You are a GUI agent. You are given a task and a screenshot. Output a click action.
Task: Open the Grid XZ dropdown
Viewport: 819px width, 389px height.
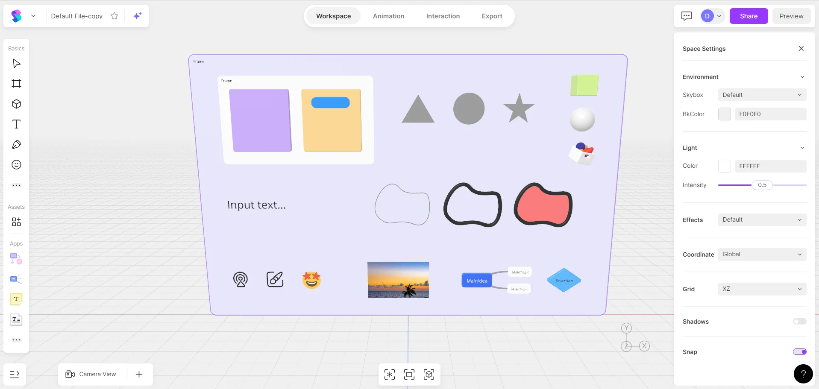[x=762, y=289]
